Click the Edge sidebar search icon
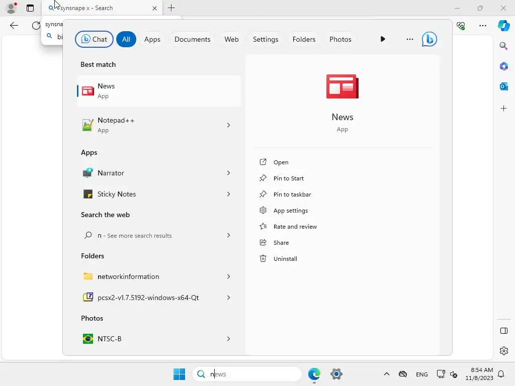This screenshot has width=515, height=386. 503,46
